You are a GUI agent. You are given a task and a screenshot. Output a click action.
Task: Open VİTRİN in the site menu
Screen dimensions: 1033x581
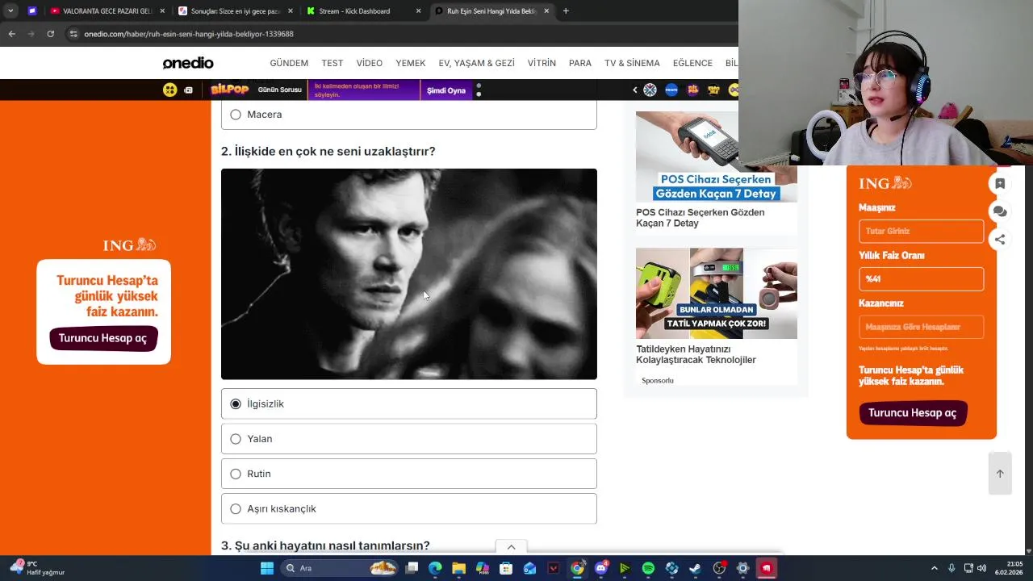click(542, 63)
